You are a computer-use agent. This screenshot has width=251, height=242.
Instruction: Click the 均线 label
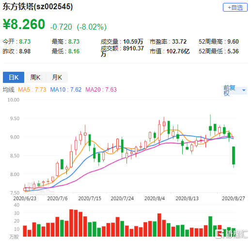9,90
